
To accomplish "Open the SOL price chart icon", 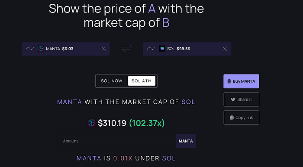I will coord(151,49).
